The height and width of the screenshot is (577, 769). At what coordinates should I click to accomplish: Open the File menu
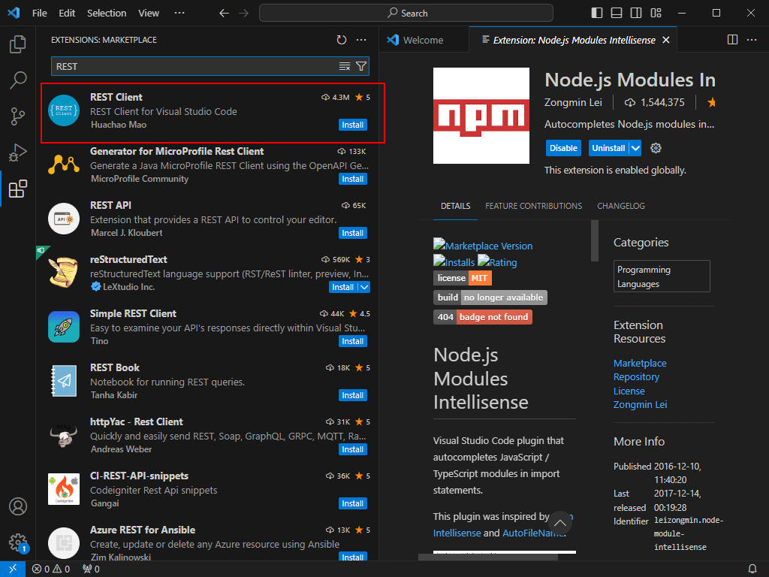pos(40,14)
